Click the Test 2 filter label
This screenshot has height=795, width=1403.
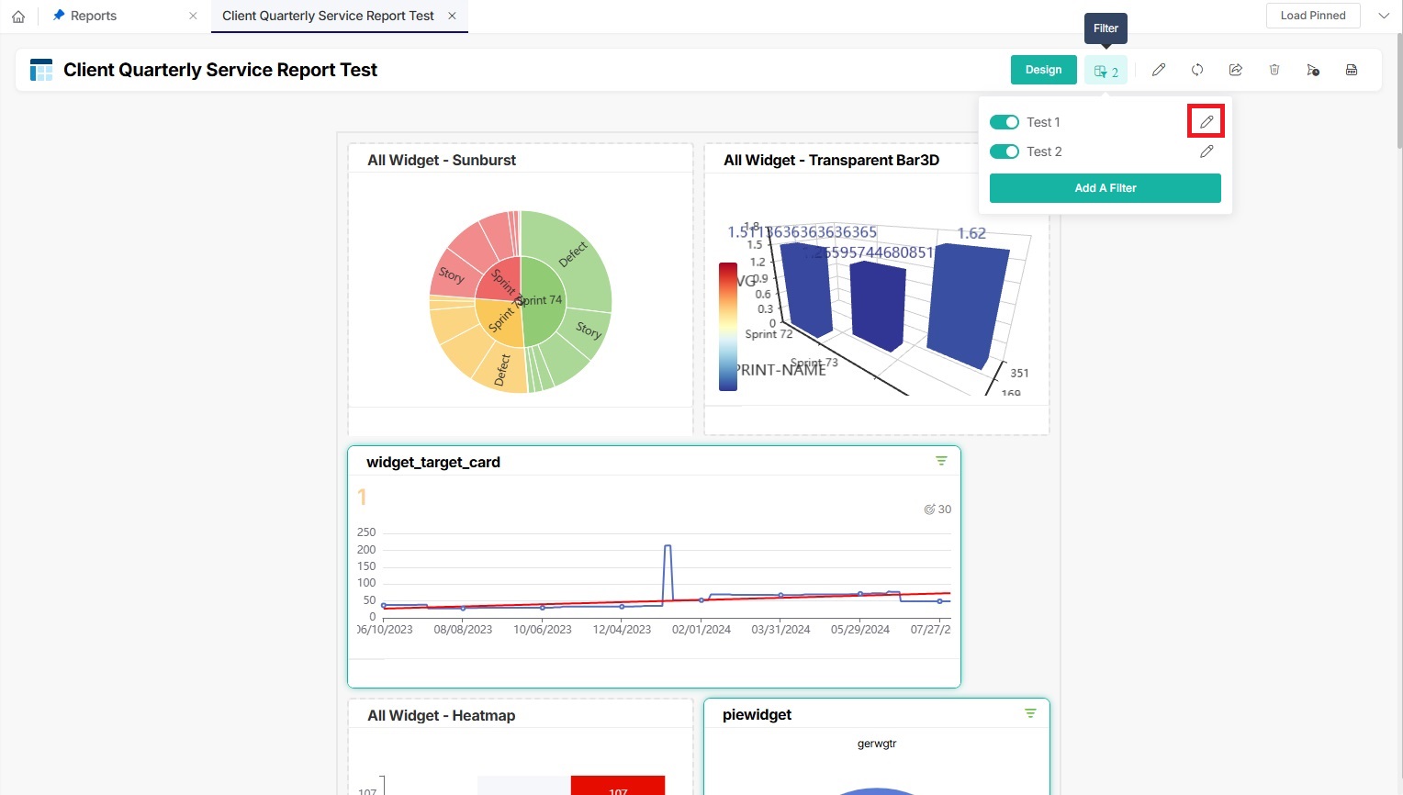1044,151
